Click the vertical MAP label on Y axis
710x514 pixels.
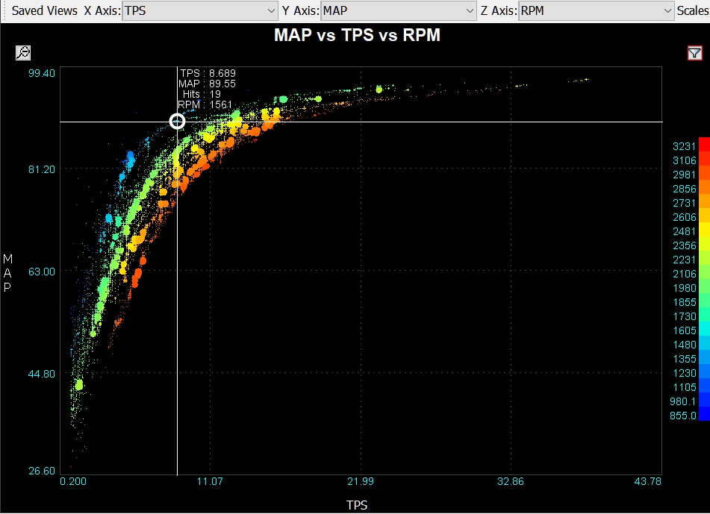point(7,273)
